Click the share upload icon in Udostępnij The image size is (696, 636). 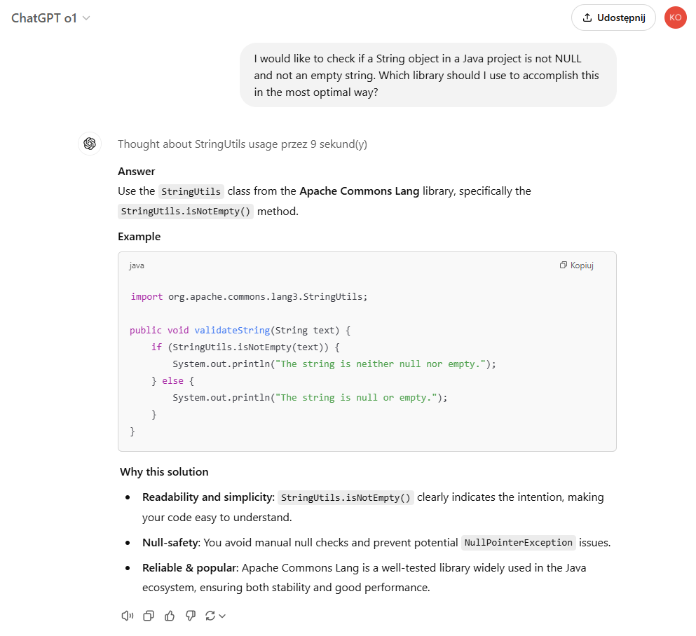point(586,18)
